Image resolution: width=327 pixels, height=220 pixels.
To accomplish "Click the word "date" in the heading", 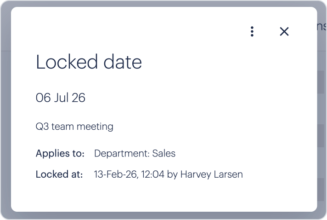I will [x=123, y=62].
